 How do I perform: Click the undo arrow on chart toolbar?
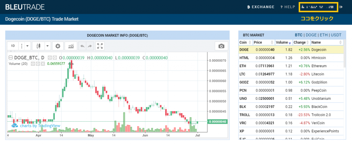pos(82,46)
